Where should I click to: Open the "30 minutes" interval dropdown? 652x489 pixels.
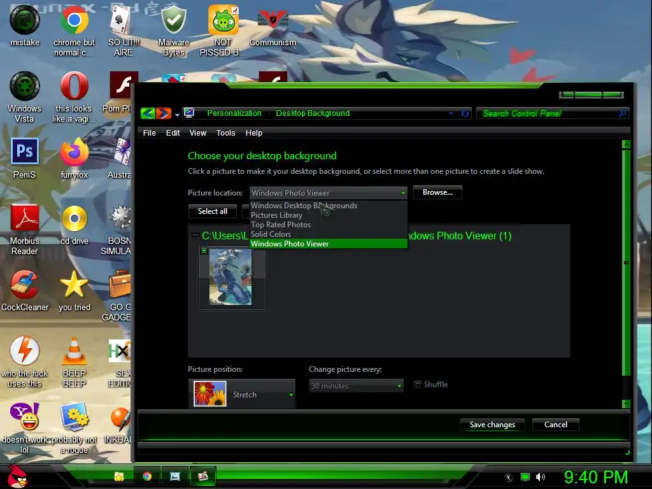356,386
